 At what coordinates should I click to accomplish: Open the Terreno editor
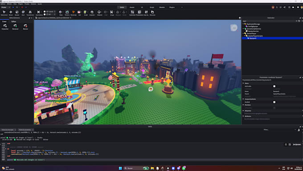[67, 13]
